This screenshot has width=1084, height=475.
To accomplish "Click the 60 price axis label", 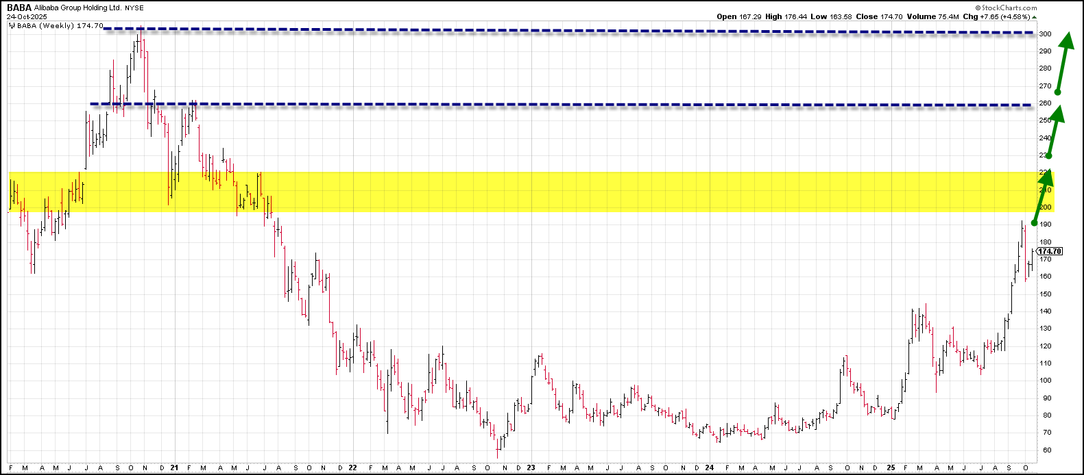I will pos(1047,450).
